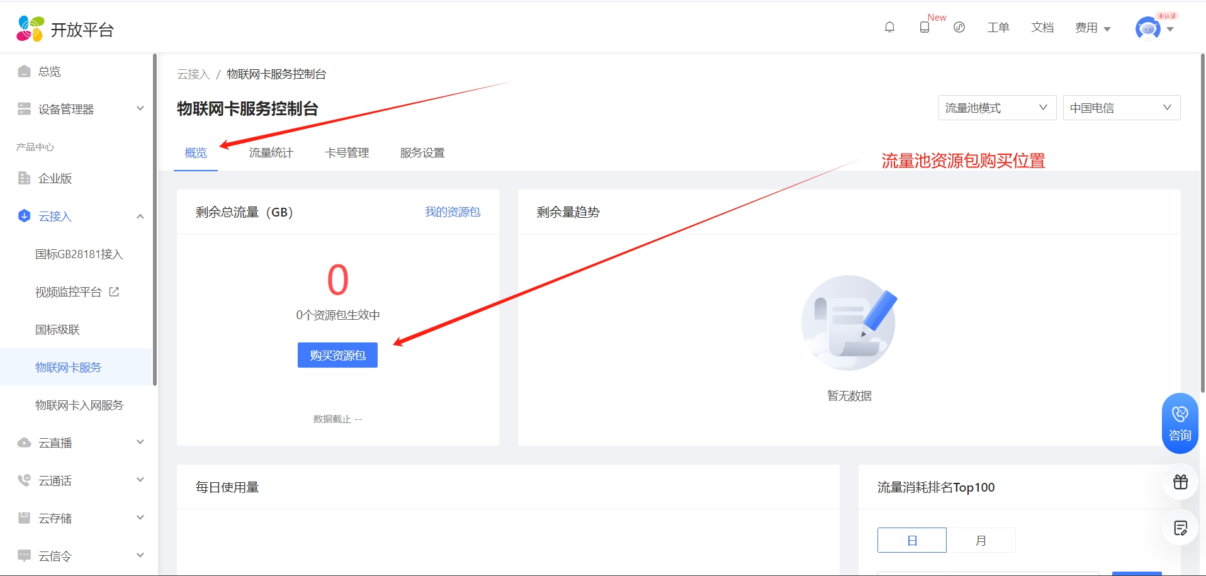
Task: Open the 我的资源包 link
Action: 452,212
